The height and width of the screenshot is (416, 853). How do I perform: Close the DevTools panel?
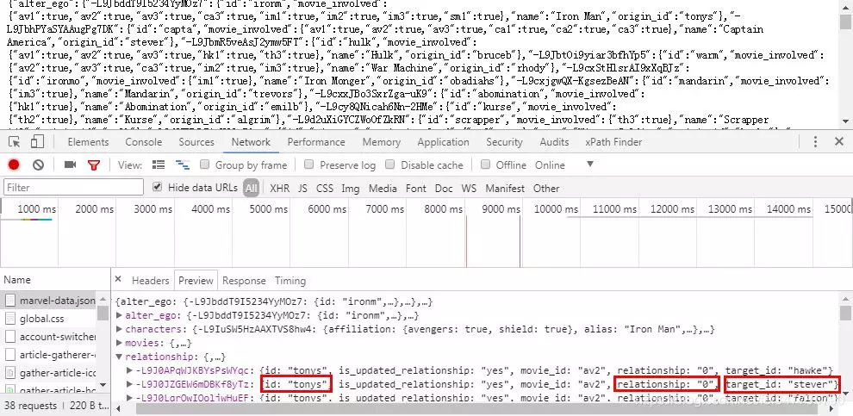[x=839, y=142]
